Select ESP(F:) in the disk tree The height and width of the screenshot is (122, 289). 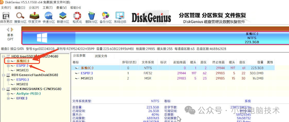[x=22, y=66]
